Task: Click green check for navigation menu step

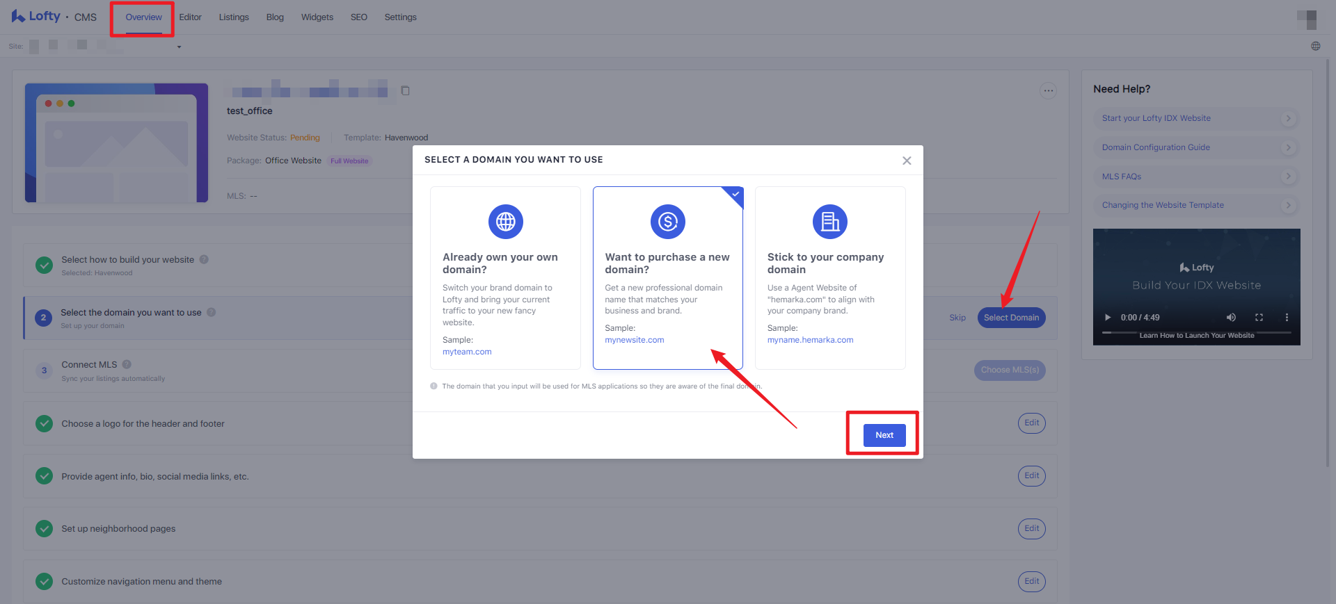Action: [x=44, y=581]
